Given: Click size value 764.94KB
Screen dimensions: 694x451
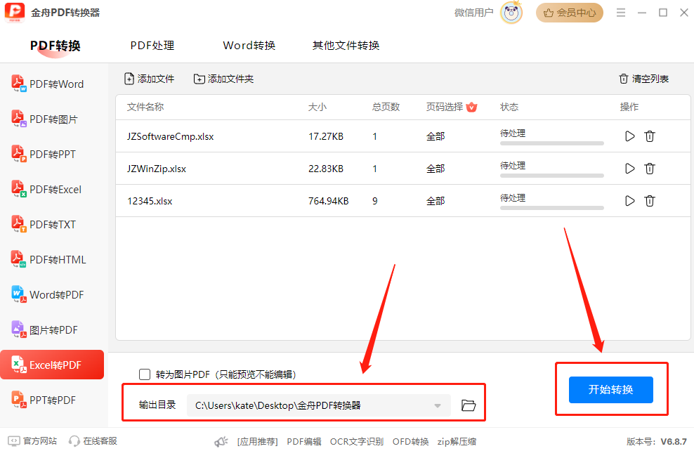Looking at the screenshot, I should 329,201.
